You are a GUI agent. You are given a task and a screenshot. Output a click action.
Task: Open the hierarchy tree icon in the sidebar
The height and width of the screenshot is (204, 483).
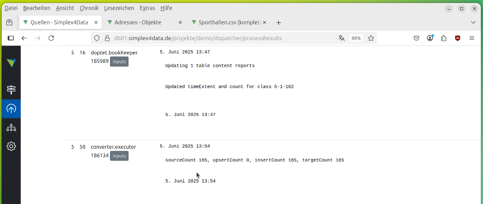click(11, 128)
